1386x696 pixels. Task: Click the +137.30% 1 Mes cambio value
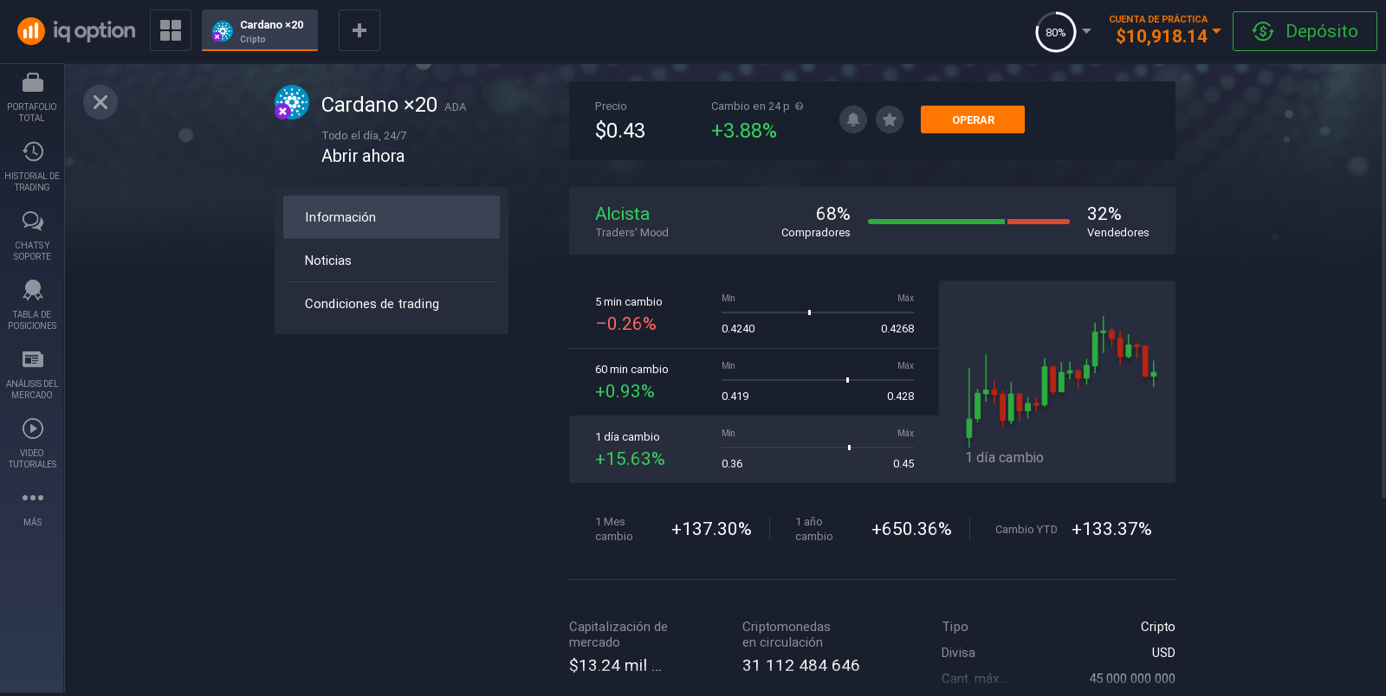[711, 529]
